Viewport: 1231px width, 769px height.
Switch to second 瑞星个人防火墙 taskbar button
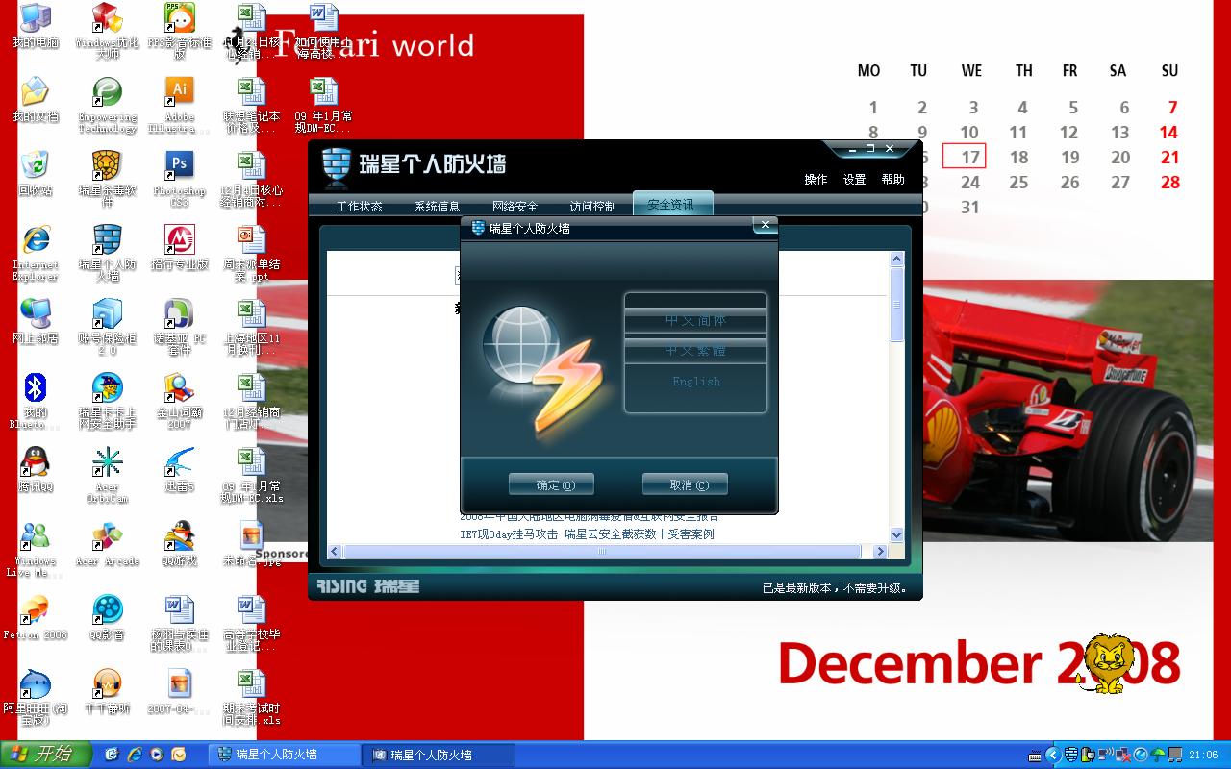[439, 755]
